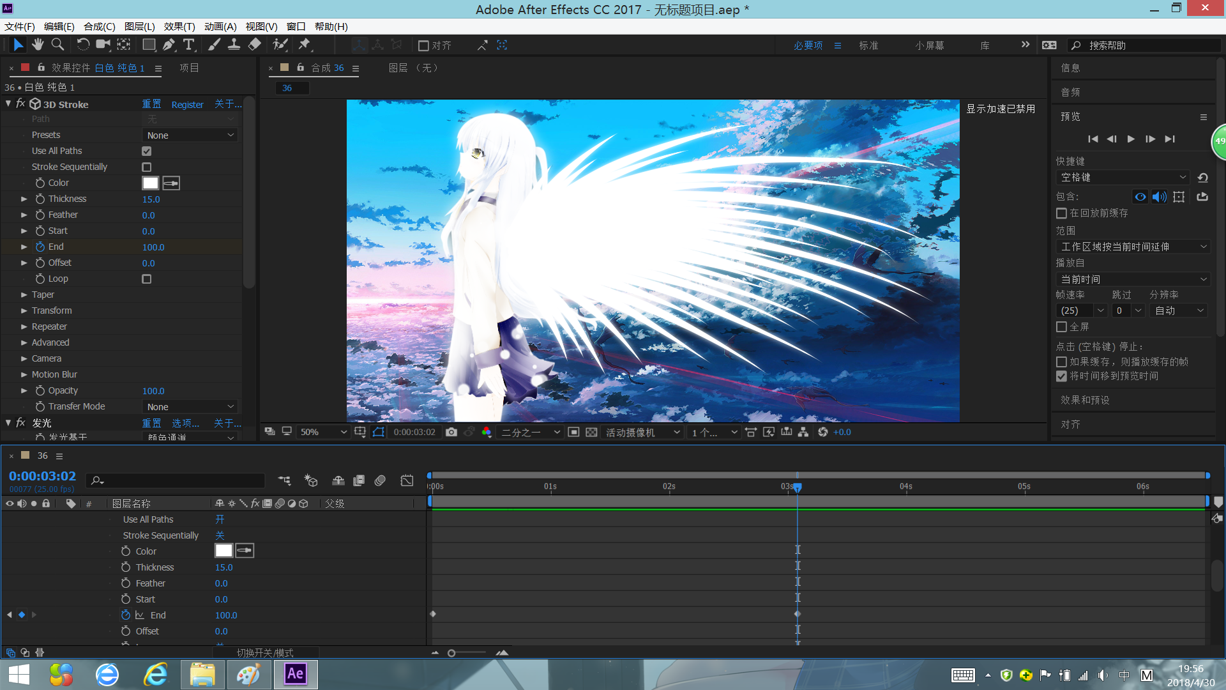
Task: Click the After Effects taskbar icon
Action: coord(296,674)
